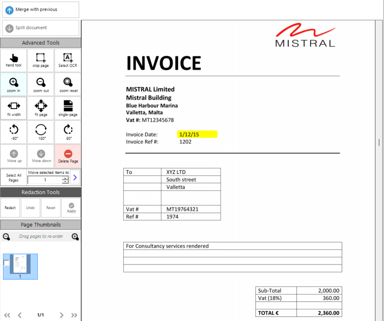Image resolution: width=384 pixels, height=321 pixels.
Task: Reset zoom with zoom reset icon
Action: (x=68, y=84)
